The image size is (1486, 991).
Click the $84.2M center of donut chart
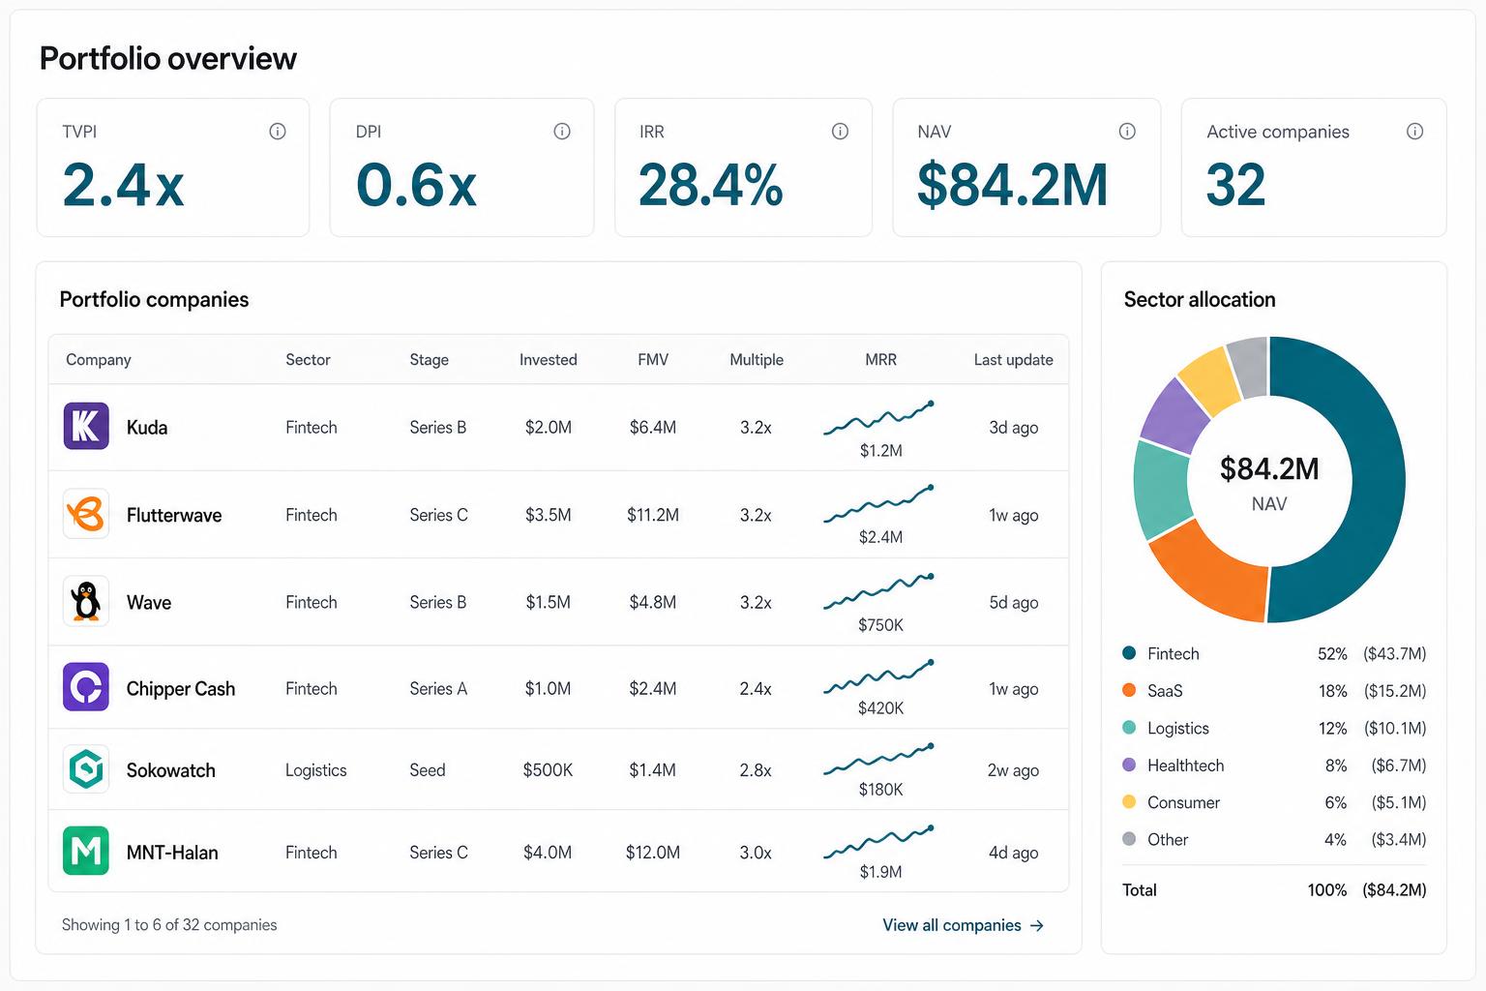pos(1269,469)
